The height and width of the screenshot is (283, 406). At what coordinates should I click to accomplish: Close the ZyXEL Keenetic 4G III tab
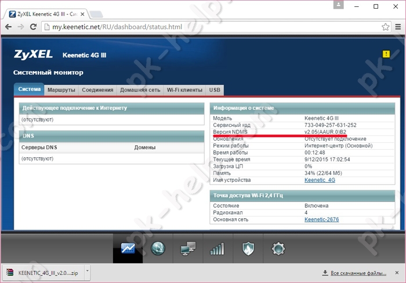pyautogui.click(x=82, y=14)
